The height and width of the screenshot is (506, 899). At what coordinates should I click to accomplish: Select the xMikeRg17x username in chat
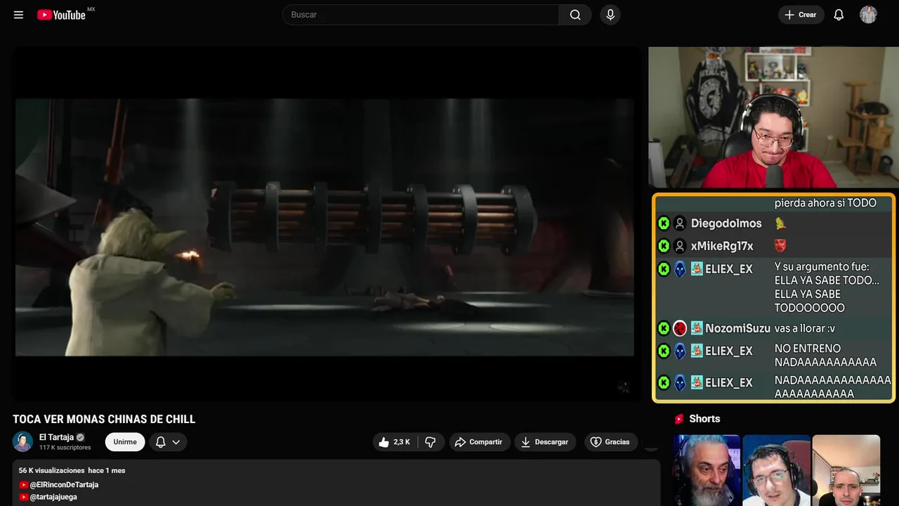[x=722, y=246]
